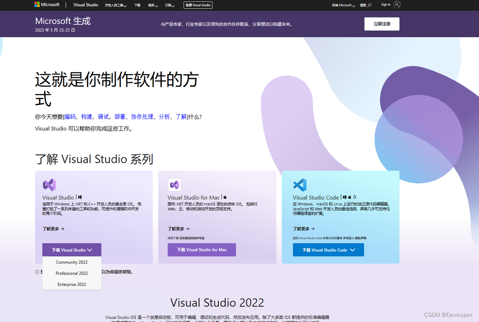This screenshot has height=322, width=479.
Task: Expand the 购买 dropdown in top nav
Action: click(x=153, y=5)
